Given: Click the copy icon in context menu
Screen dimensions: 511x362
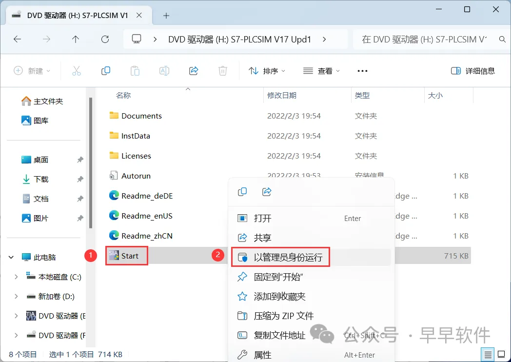Looking at the screenshot, I should (242, 192).
